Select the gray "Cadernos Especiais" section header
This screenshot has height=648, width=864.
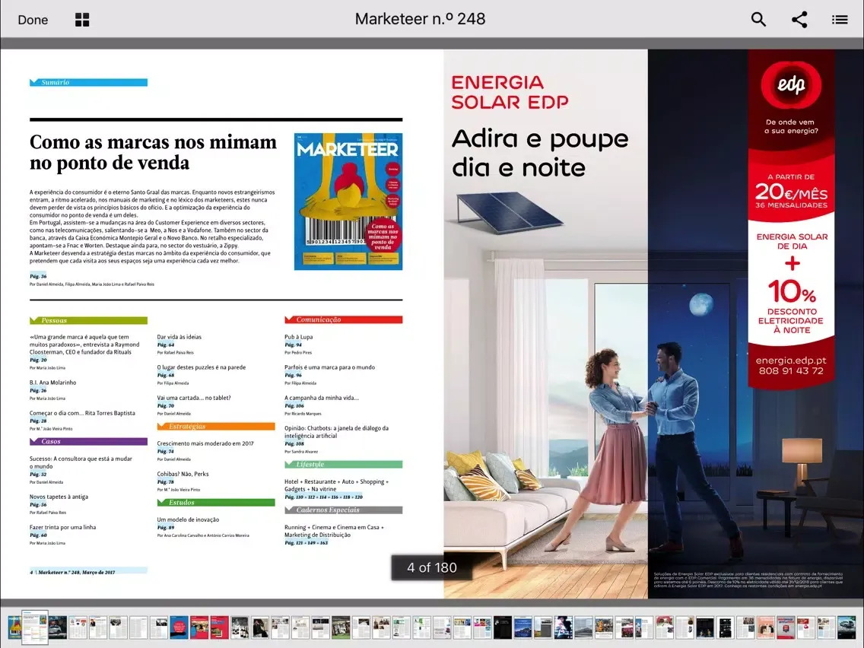coord(343,510)
